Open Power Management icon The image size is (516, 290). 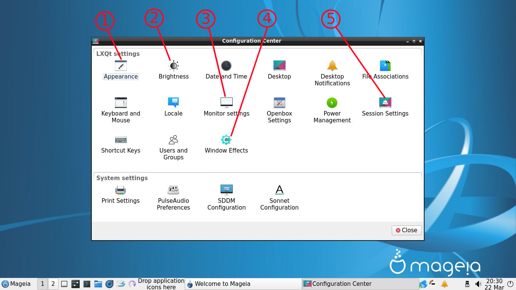pos(332,103)
